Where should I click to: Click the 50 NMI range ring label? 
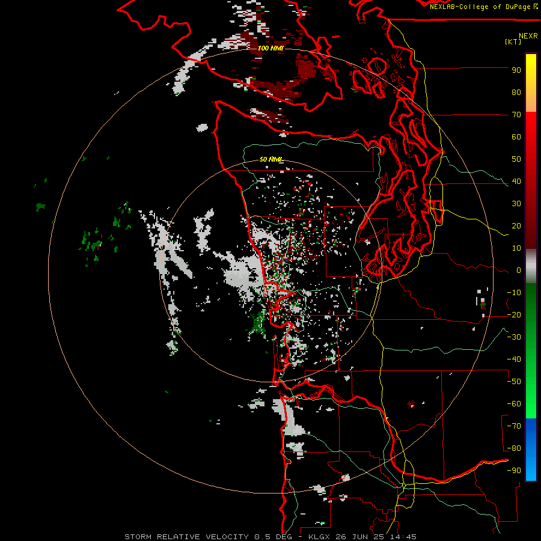270,159
